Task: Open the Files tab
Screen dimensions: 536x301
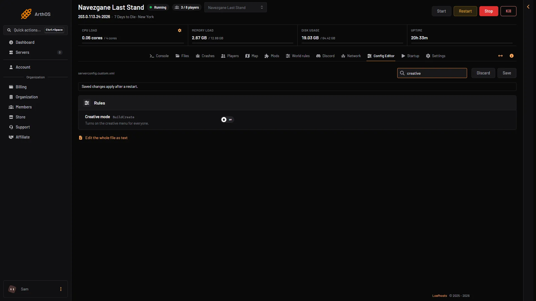Action: coord(182,56)
